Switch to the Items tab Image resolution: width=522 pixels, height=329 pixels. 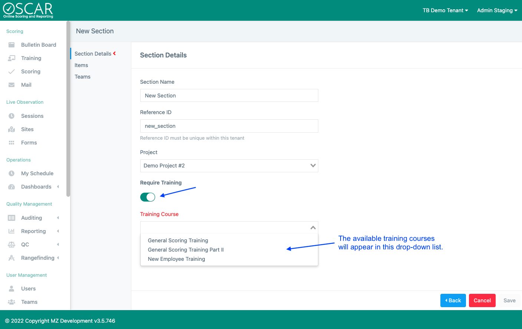click(x=81, y=65)
